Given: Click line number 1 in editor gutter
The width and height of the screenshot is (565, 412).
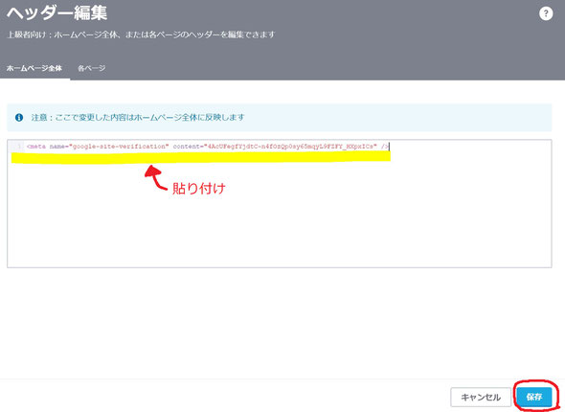Looking at the screenshot, I should coord(19,147).
